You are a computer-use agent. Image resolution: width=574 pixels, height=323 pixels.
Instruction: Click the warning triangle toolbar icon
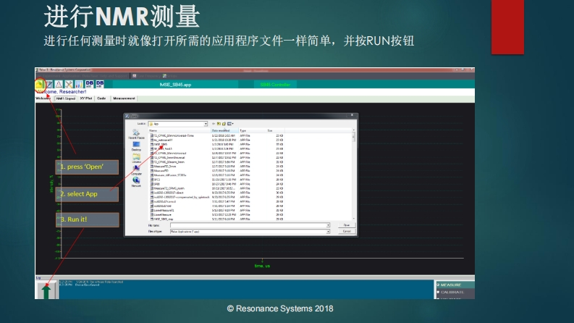(x=59, y=84)
